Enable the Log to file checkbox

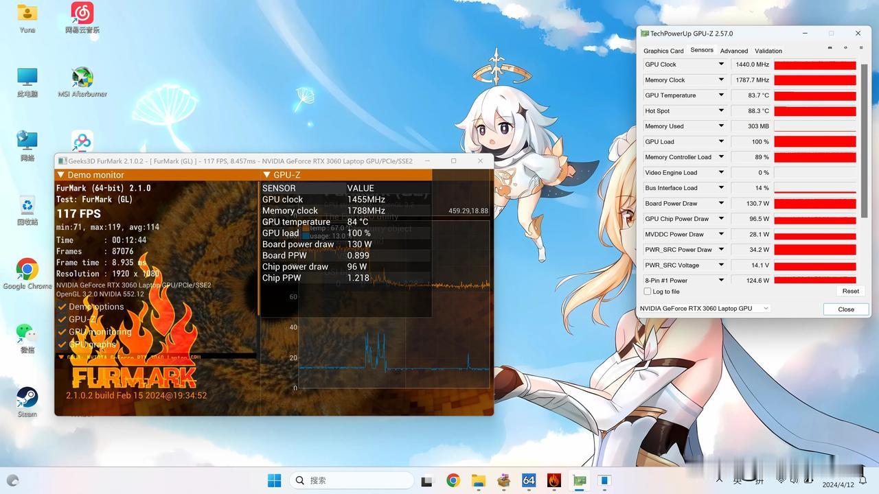648,292
